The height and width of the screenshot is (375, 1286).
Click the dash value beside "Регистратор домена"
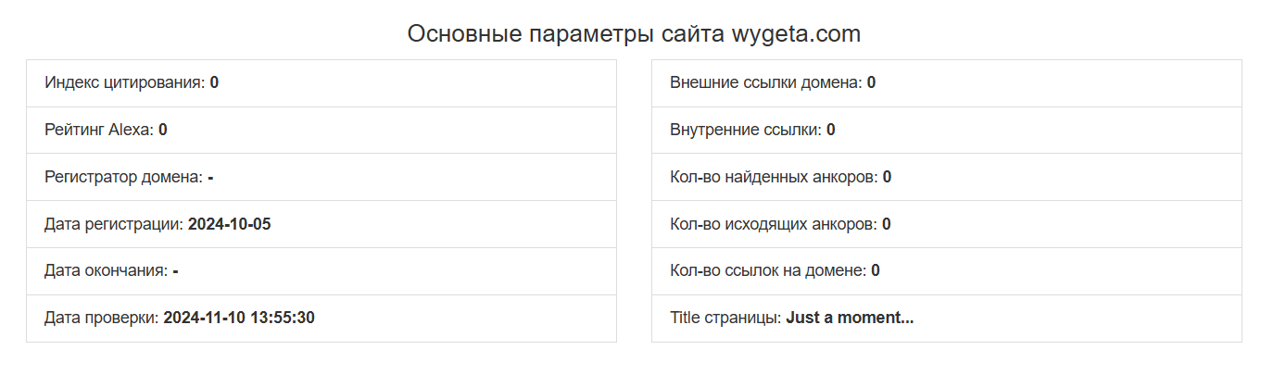coord(211,178)
